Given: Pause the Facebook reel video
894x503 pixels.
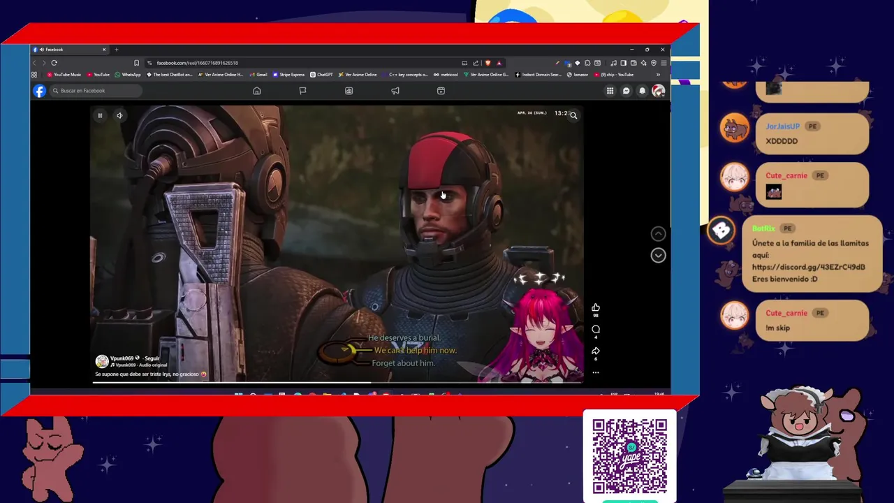Looking at the screenshot, I should 100,115.
